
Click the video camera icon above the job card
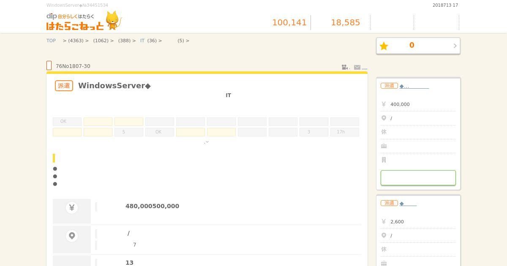345,67
